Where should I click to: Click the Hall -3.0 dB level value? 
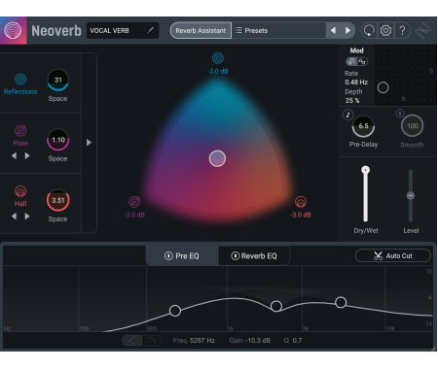[301, 215]
